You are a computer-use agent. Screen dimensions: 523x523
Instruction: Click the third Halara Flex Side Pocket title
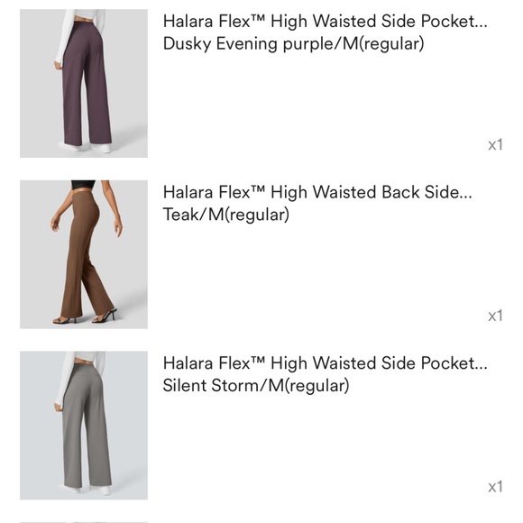pyautogui.click(x=326, y=363)
